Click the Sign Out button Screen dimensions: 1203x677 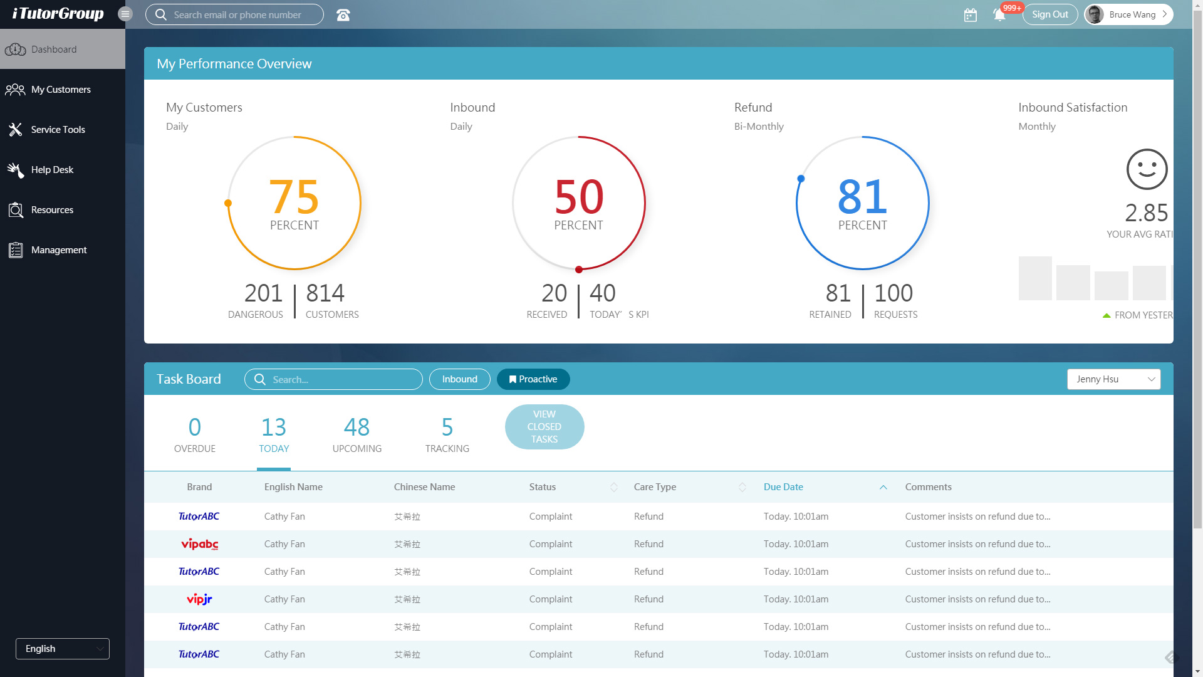pyautogui.click(x=1049, y=14)
